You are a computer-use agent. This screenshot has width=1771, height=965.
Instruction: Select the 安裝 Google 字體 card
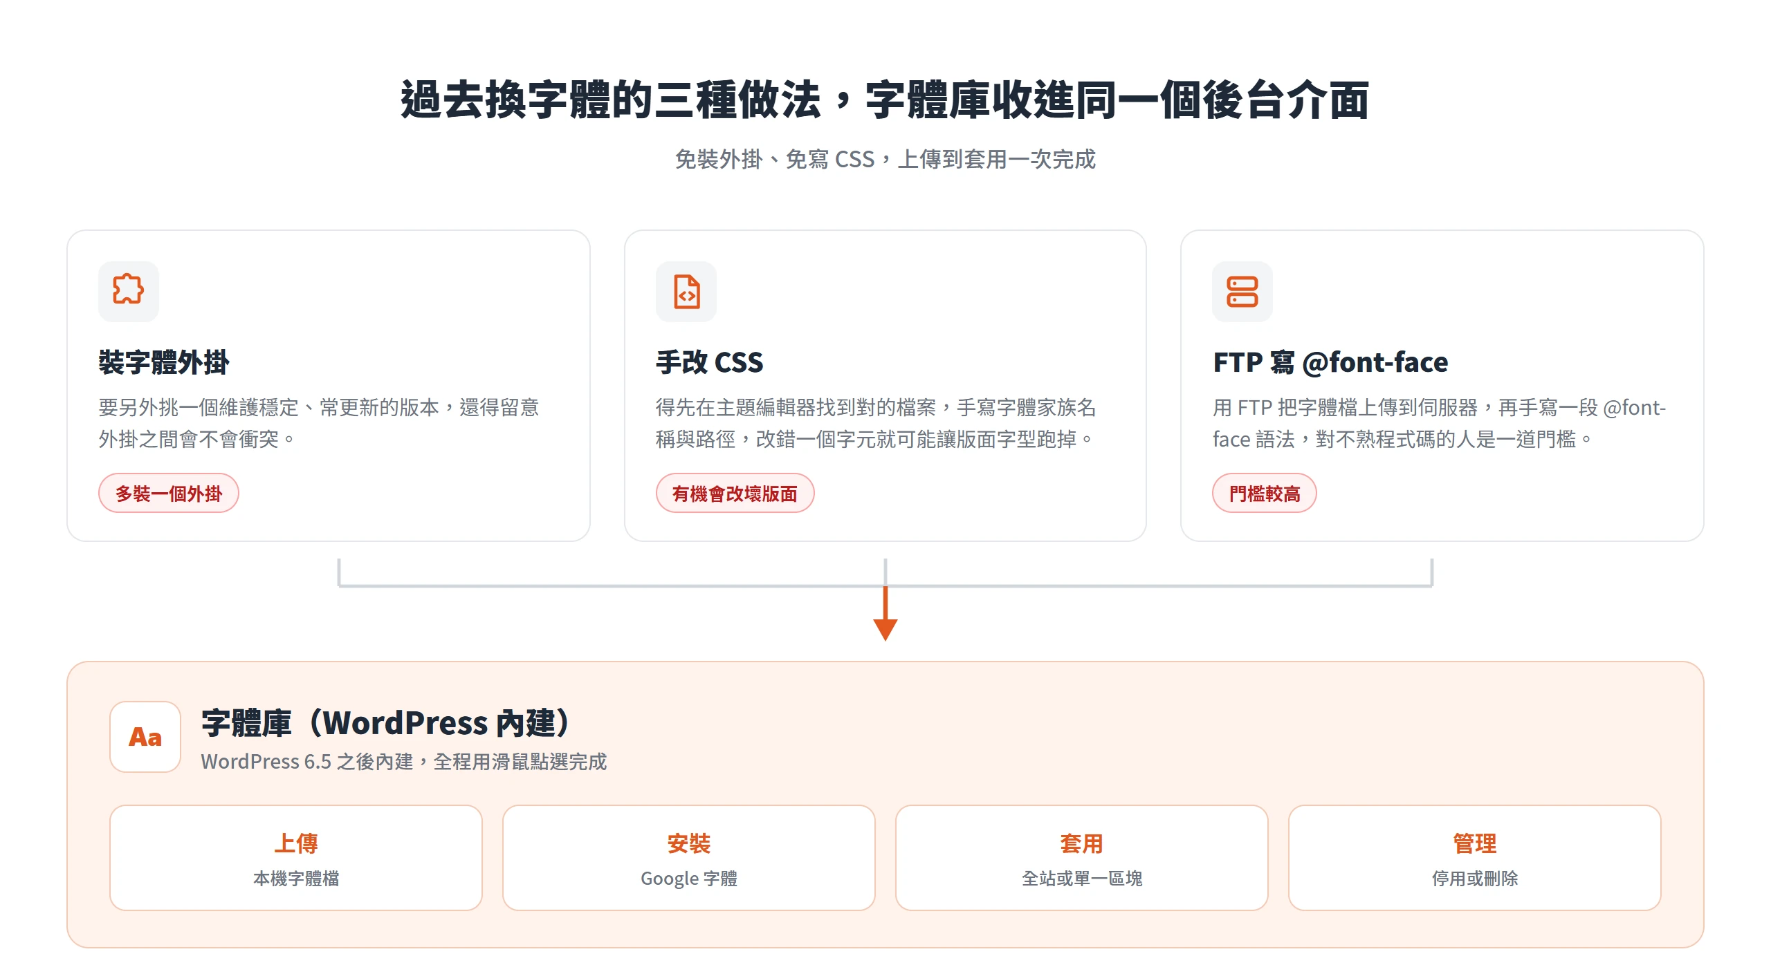click(689, 858)
